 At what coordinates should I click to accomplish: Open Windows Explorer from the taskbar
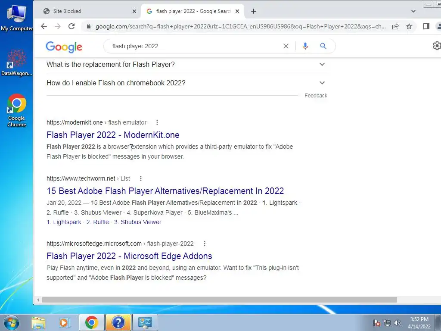(x=38, y=322)
